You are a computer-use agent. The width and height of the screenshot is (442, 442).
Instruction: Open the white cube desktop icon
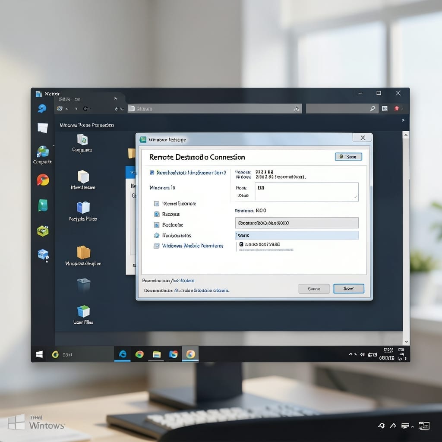pyautogui.click(x=83, y=177)
